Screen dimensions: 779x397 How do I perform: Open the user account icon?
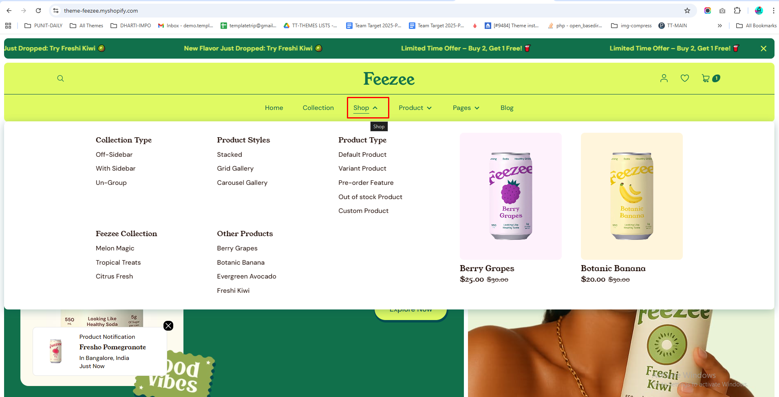pos(664,78)
